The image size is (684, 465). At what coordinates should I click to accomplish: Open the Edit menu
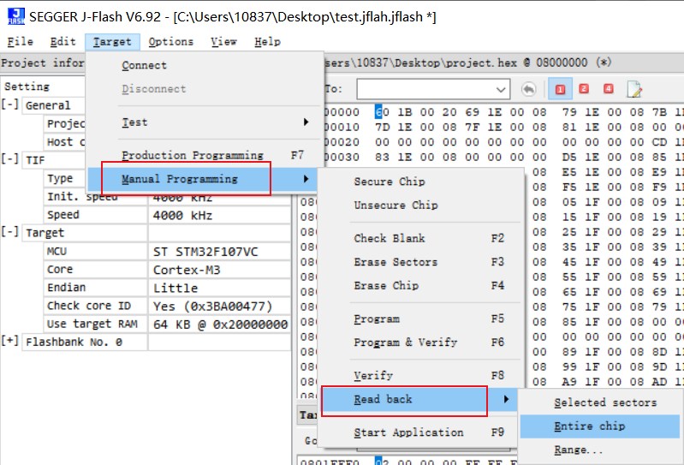[x=62, y=42]
